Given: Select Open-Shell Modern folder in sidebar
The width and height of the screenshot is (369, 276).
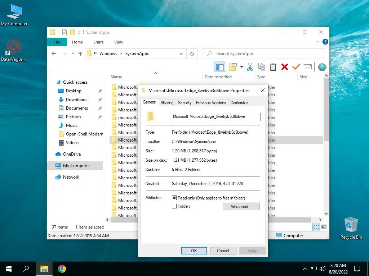Looking at the screenshot, I should 84,134.
